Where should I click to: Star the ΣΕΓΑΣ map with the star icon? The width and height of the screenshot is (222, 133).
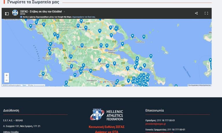pyautogui.click(x=64, y=12)
